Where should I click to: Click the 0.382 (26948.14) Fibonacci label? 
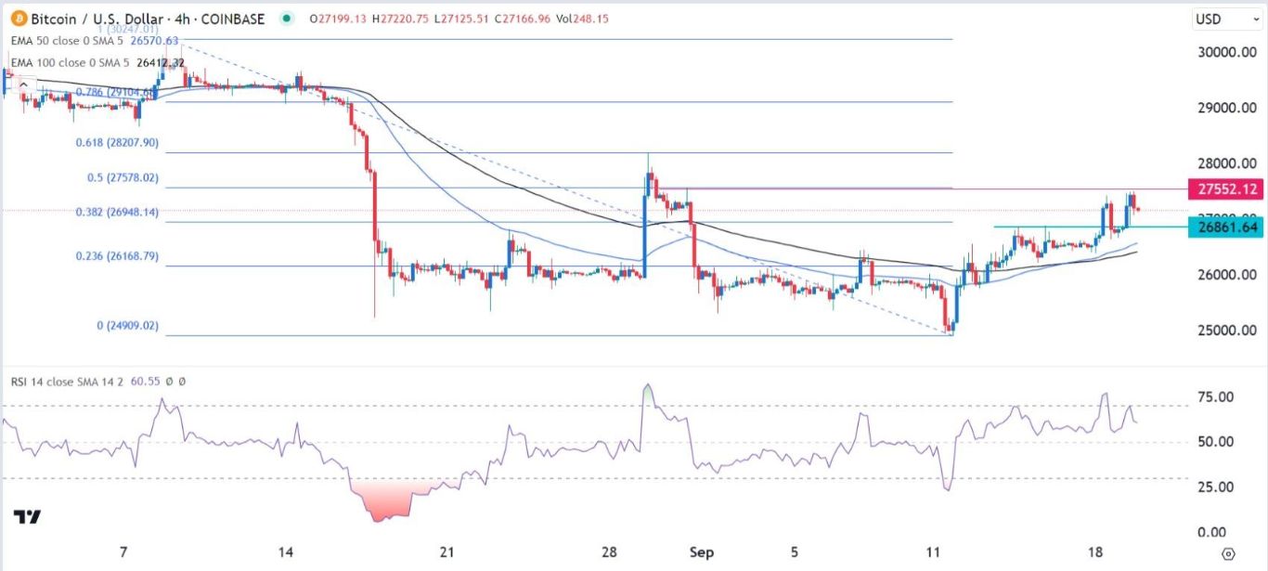pyautogui.click(x=117, y=212)
